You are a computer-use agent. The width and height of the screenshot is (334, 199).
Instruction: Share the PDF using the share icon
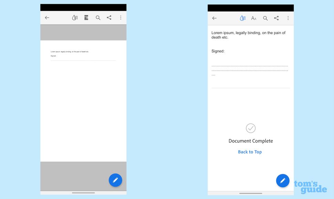(109, 17)
